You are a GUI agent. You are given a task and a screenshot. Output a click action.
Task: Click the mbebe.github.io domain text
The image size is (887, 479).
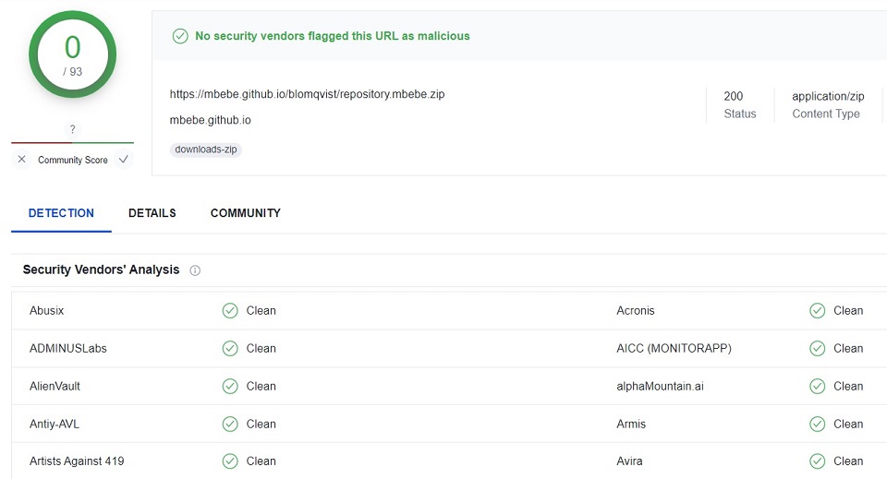coord(211,120)
